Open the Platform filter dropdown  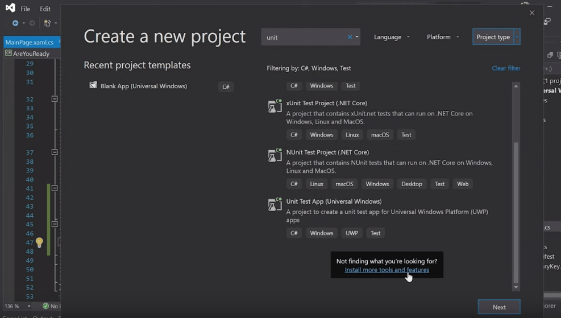point(443,37)
